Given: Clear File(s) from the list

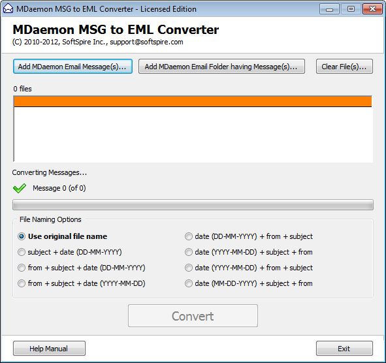Looking at the screenshot, I should point(344,67).
